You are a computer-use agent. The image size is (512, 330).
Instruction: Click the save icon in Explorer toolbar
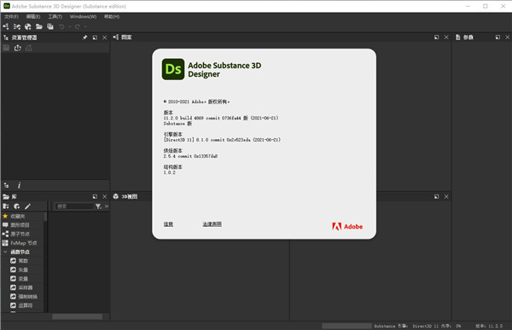(x=6, y=48)
